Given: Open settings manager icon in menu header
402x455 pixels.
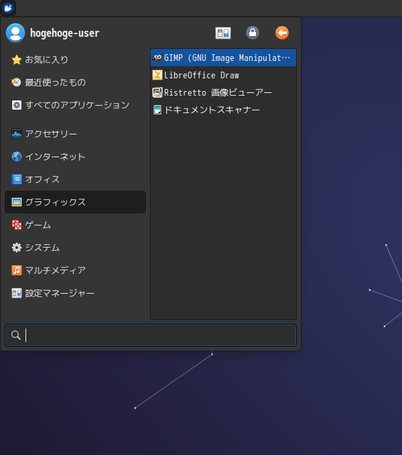Looking at the screenshot, I should click(x=223, y=33).
